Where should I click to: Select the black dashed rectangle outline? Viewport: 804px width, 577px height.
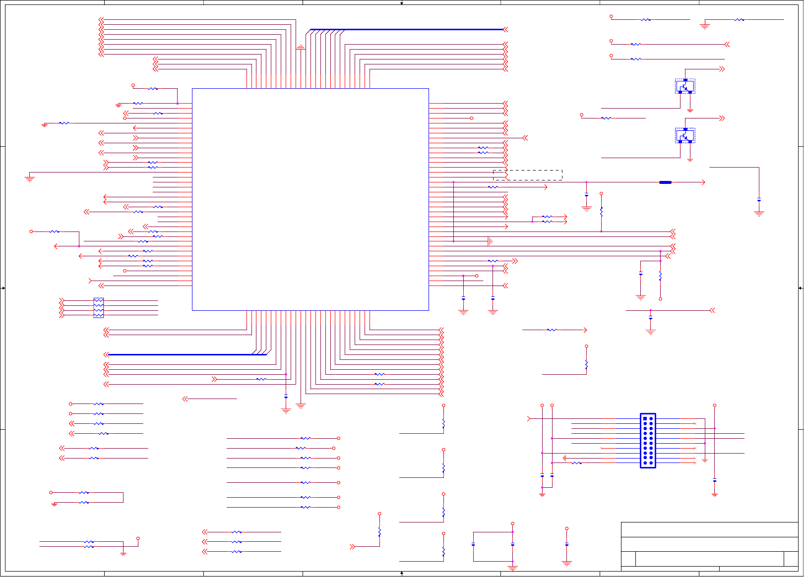point(528,175)
